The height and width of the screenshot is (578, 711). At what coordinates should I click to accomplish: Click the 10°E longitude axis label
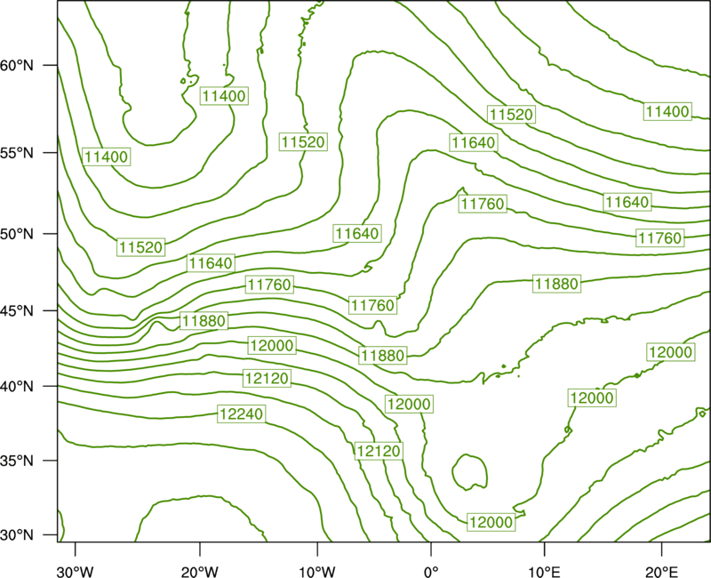point(544,572)
